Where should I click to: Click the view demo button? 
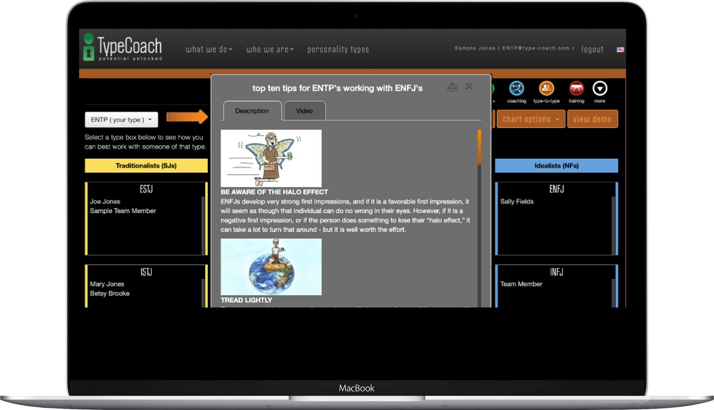(592, 119)
